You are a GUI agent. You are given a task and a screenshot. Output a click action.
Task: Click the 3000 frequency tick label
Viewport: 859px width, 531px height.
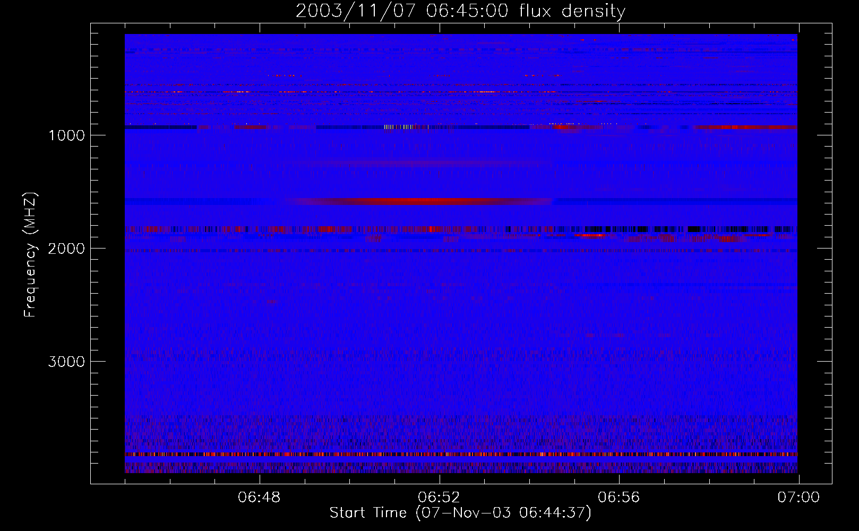click(x=66, y=362)
